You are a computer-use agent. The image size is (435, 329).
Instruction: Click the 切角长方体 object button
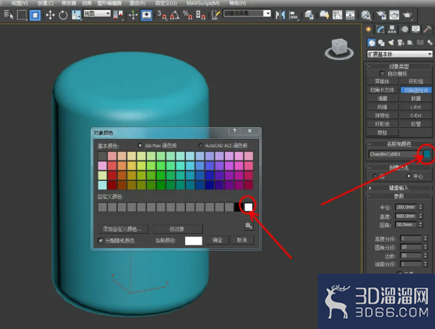(x=383, y=90)
